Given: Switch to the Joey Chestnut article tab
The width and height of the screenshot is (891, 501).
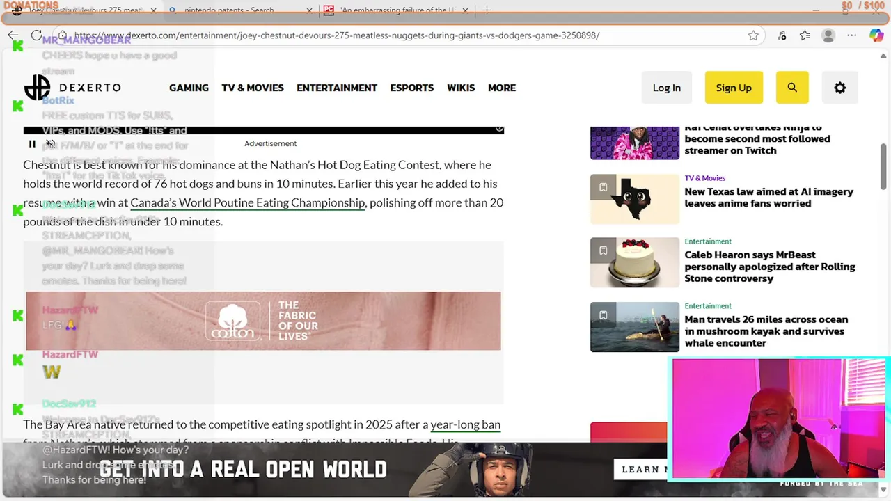Looking at the screenshot, I should (84, 10).
